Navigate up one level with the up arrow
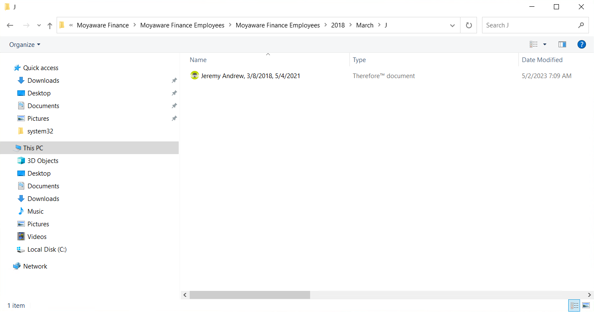The height and width of the screenshot is (312, 594). pos(49,25)
